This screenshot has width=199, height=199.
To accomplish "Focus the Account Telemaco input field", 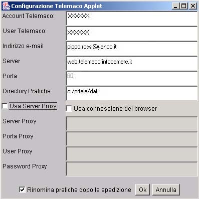I will 132,19.
